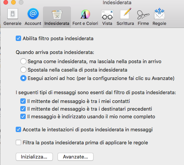Image resolution: width=184 pixels, height=165 pixels.
Task: Toggle mittente tra i miei contatti checkbox
Action: click(23, 101)
